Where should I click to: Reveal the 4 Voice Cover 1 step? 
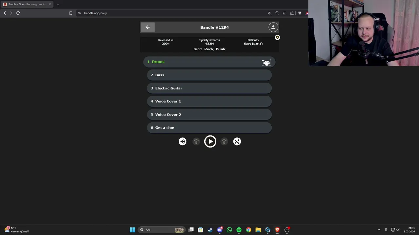pyautogui.click(x=209, y=102)
